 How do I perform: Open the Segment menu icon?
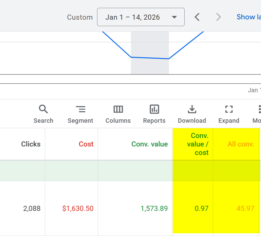[80, 109]
